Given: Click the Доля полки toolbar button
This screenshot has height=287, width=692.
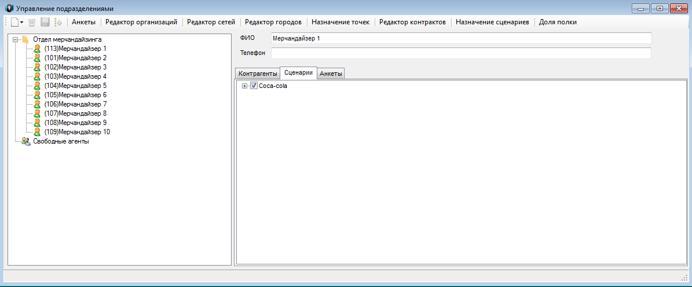Looking at the screenshot, I should click(558, 22).
